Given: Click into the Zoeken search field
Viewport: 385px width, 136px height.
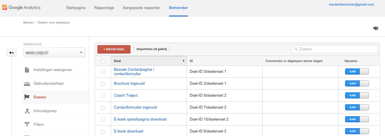Looking at the screenshot, I should (x=335, y=49).
